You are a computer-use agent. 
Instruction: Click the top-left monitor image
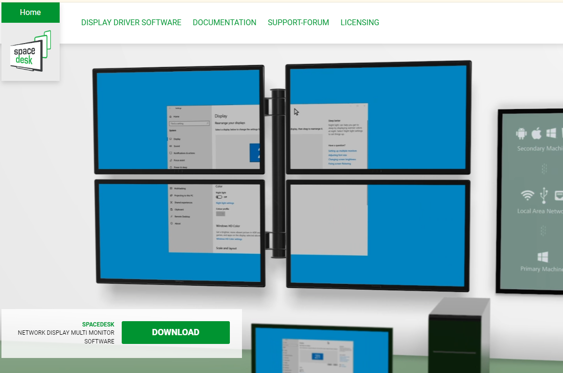click(x=179, y=120)
